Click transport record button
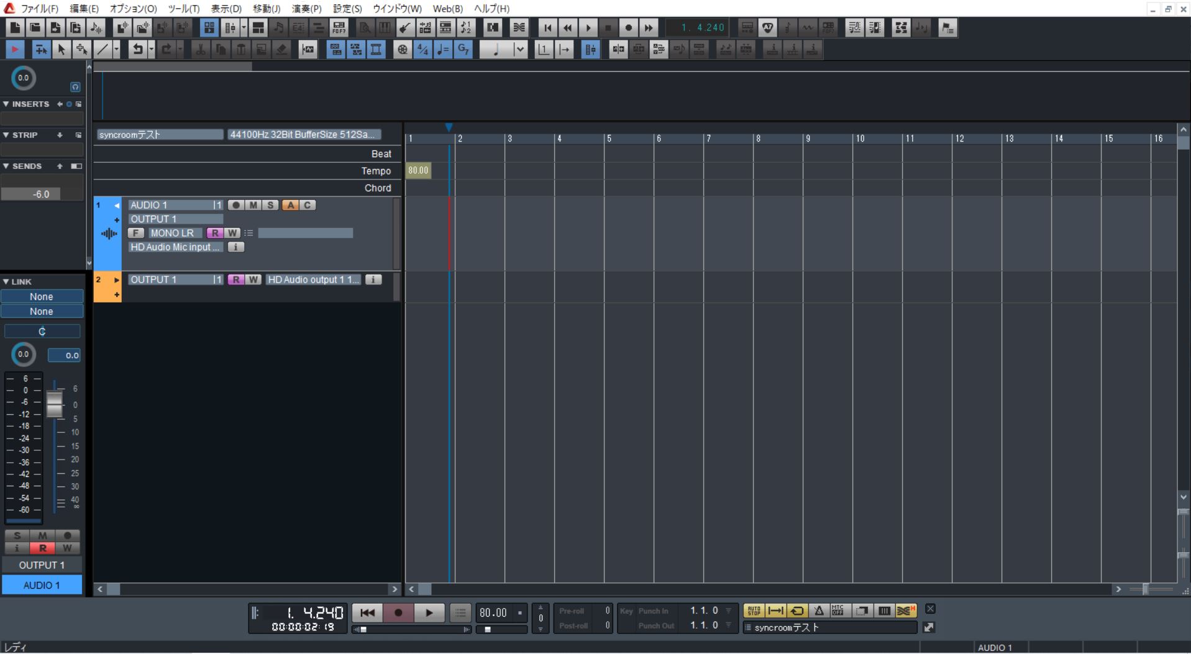The image size is (1191, 654). pos(398,613)
